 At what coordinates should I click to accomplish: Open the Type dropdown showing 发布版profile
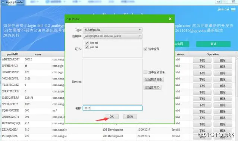tap(113, 30)
